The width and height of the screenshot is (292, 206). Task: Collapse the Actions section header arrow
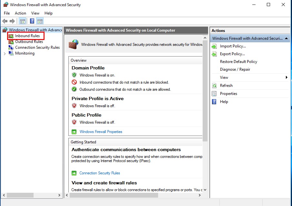click(287, 38)
